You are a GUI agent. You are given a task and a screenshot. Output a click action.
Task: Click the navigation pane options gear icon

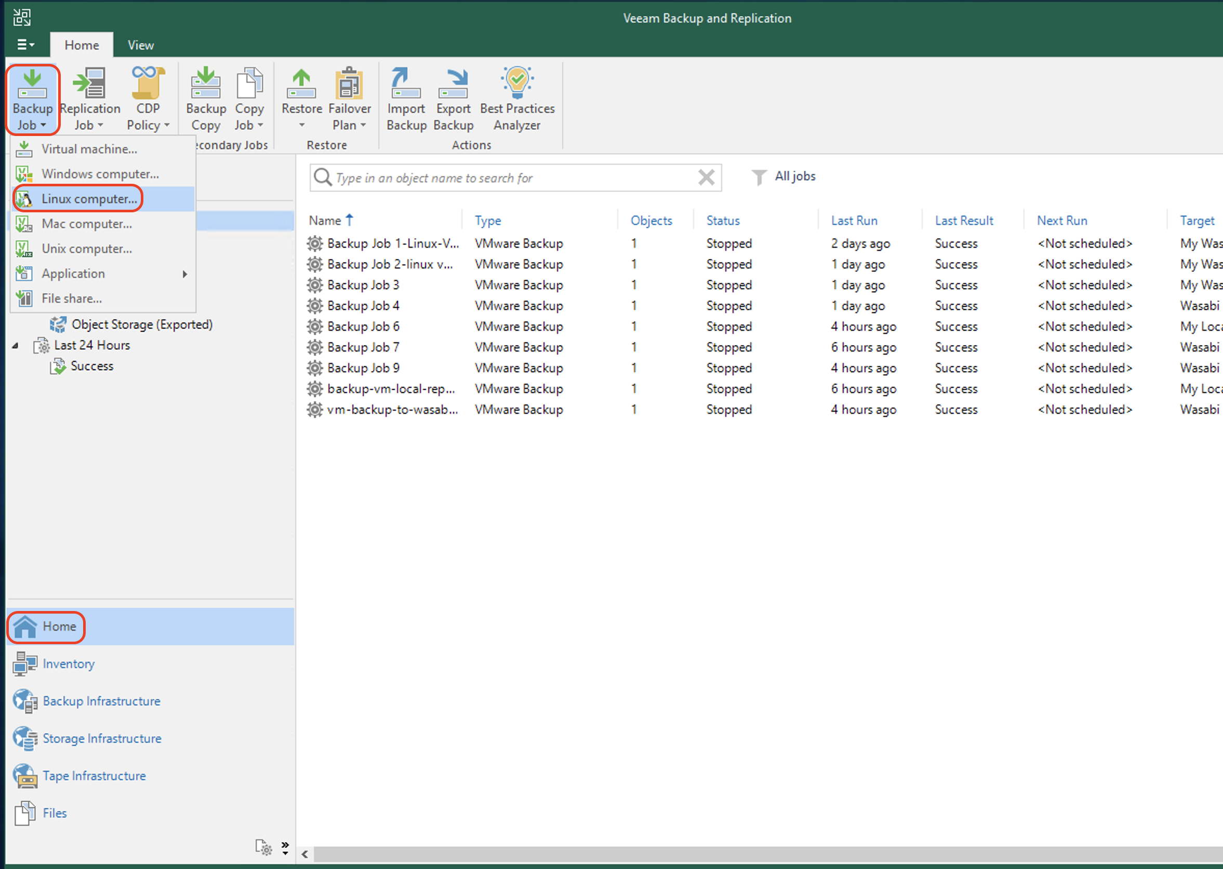tap(264, 848)
